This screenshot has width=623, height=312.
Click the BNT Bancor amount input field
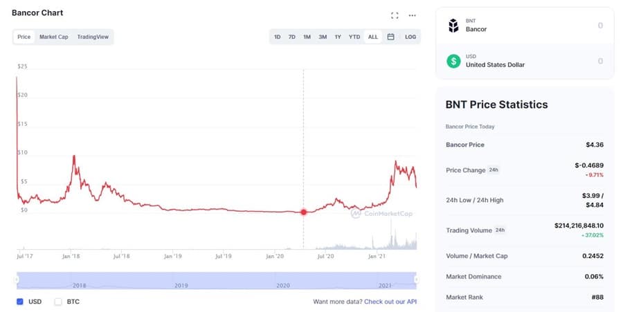[554, 26]
